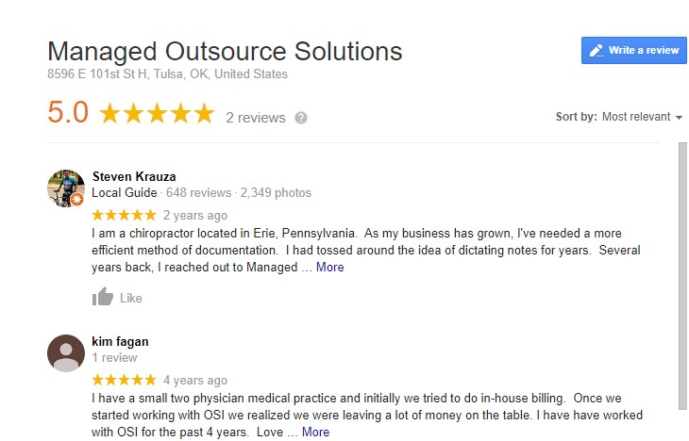The image size is (689, 441).
Task: Click kim fagan's default avatar icon
Action: click(66, 352)
